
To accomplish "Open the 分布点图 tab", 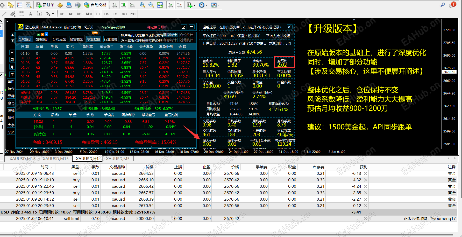I will click(59, 39).
